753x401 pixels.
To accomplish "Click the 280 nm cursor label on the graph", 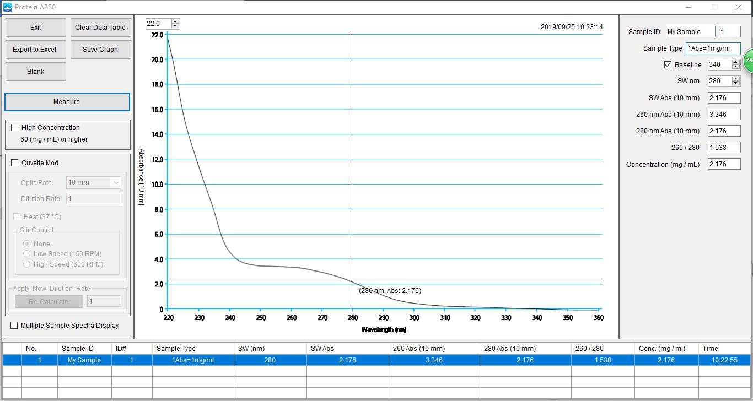I will [x=390, y=291].
